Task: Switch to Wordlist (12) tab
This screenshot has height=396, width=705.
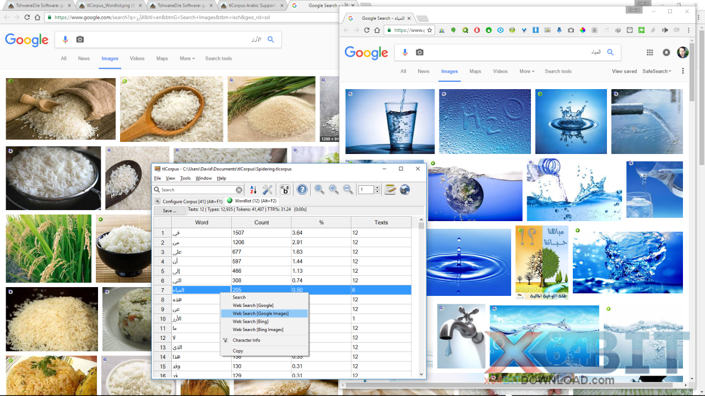Action: point(252,201)
